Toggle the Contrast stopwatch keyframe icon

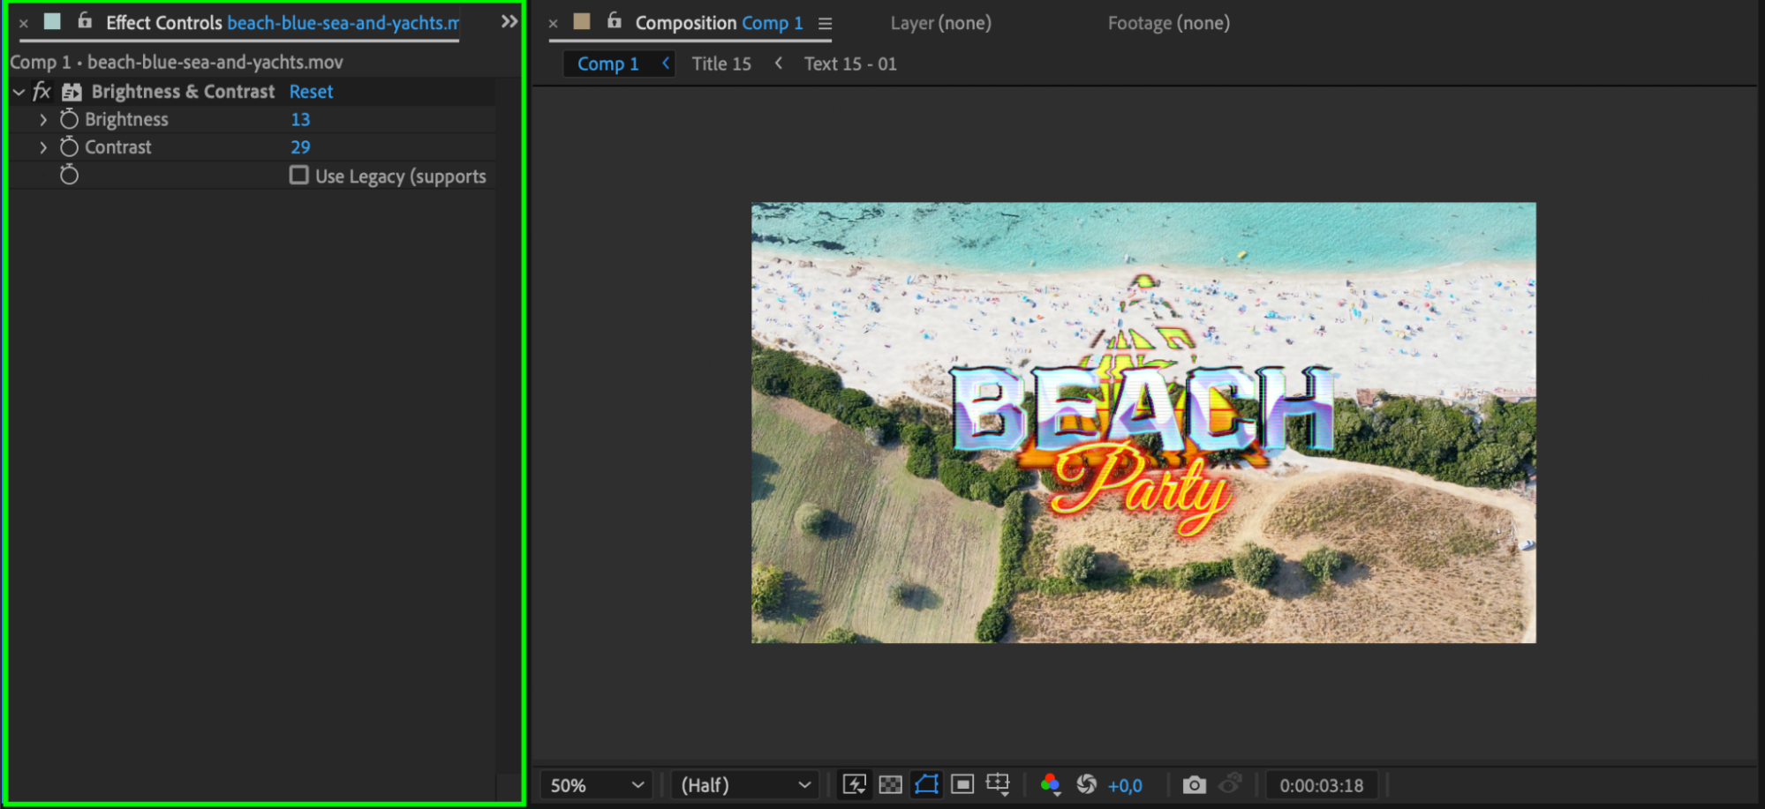point(69,147)
